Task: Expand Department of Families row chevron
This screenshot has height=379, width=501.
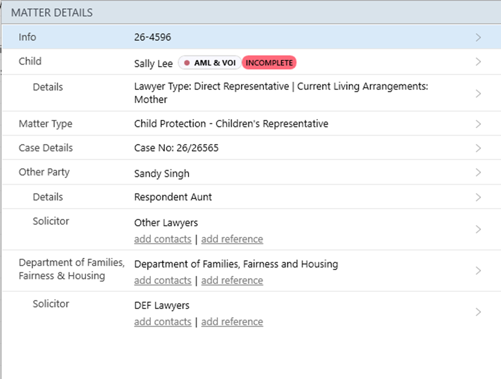Action: pos(478,271)
